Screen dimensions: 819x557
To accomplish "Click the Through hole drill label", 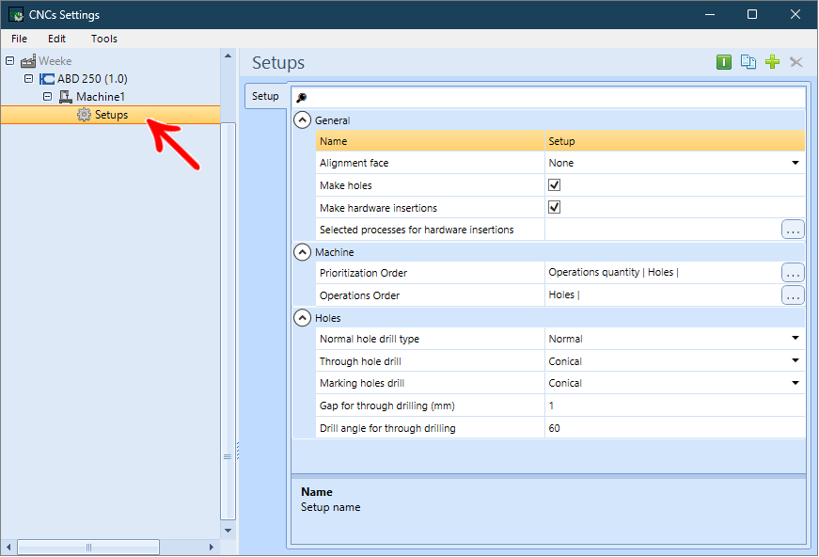I will pyautogui.click(x=360, y=361).
